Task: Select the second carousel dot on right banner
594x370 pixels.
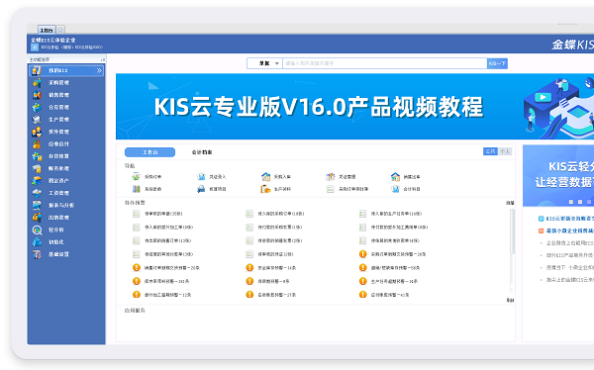Action: tap(580, 202)
